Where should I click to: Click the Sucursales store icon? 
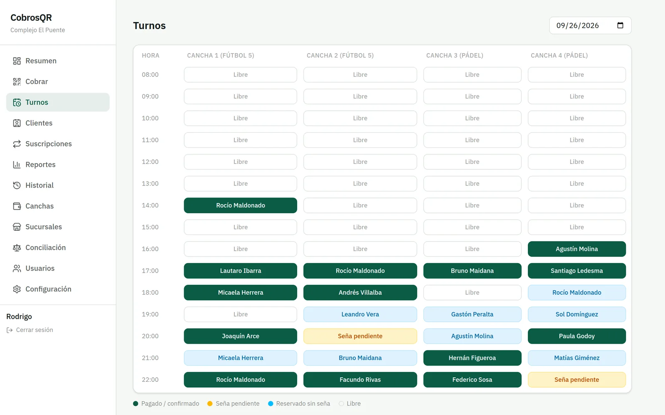click(17, 227)
